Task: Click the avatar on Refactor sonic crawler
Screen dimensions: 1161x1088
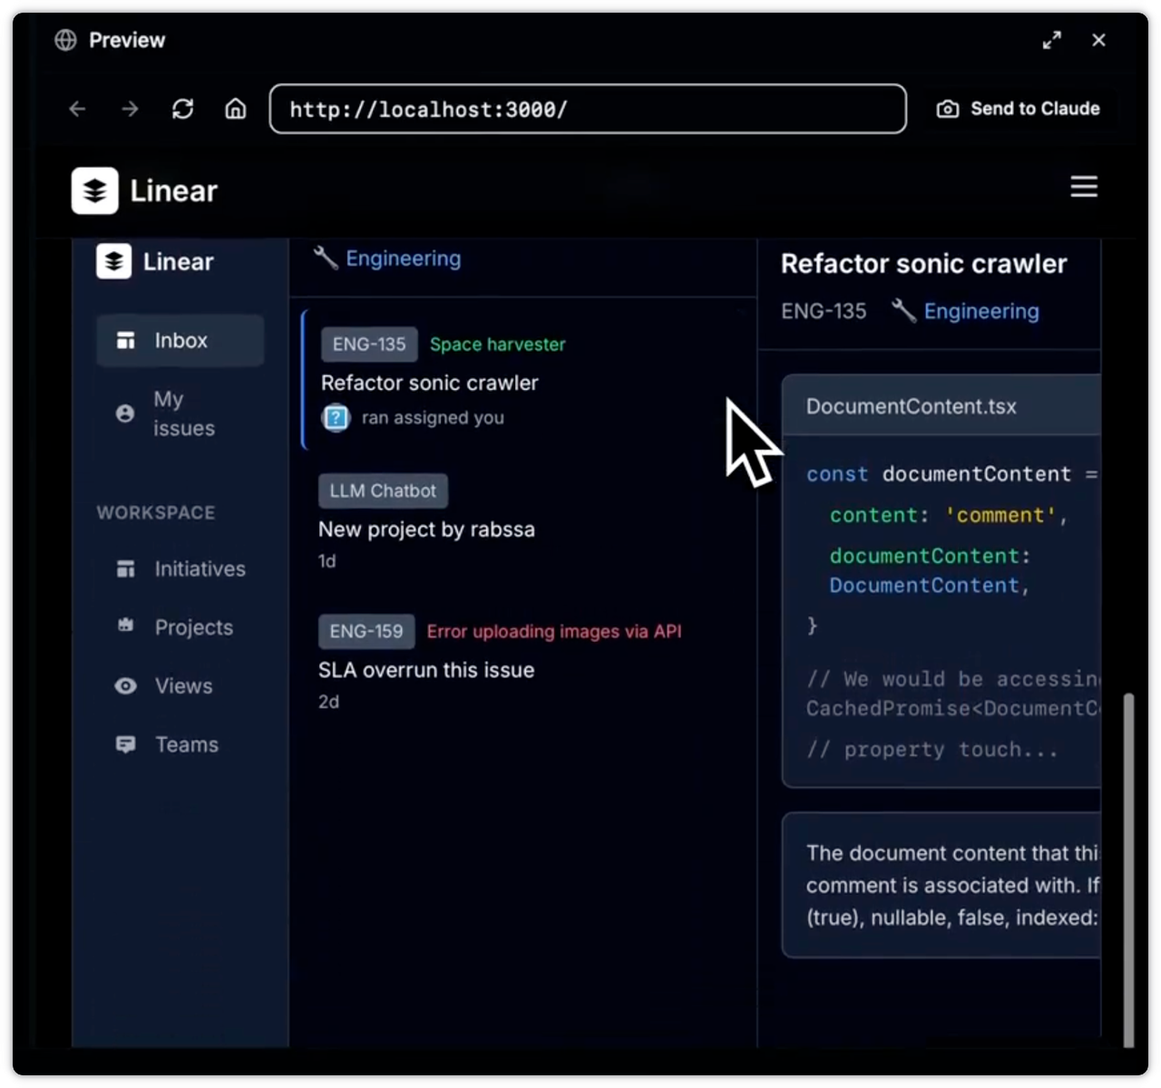Action: tap(336, 418)
